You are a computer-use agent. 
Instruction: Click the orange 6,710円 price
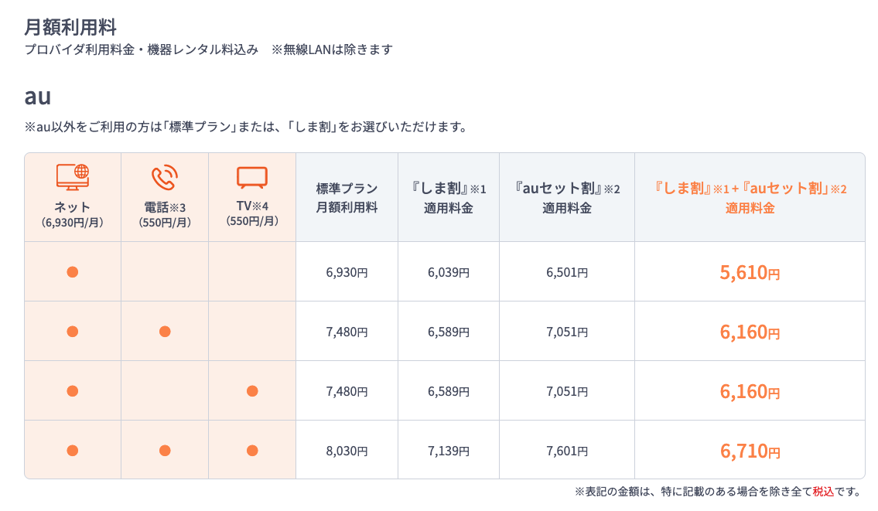750,451
